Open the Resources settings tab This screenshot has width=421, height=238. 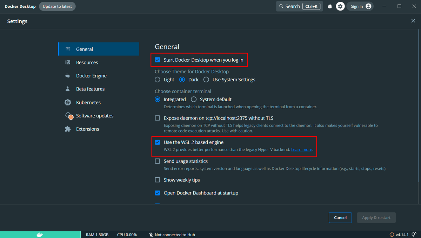87,62
